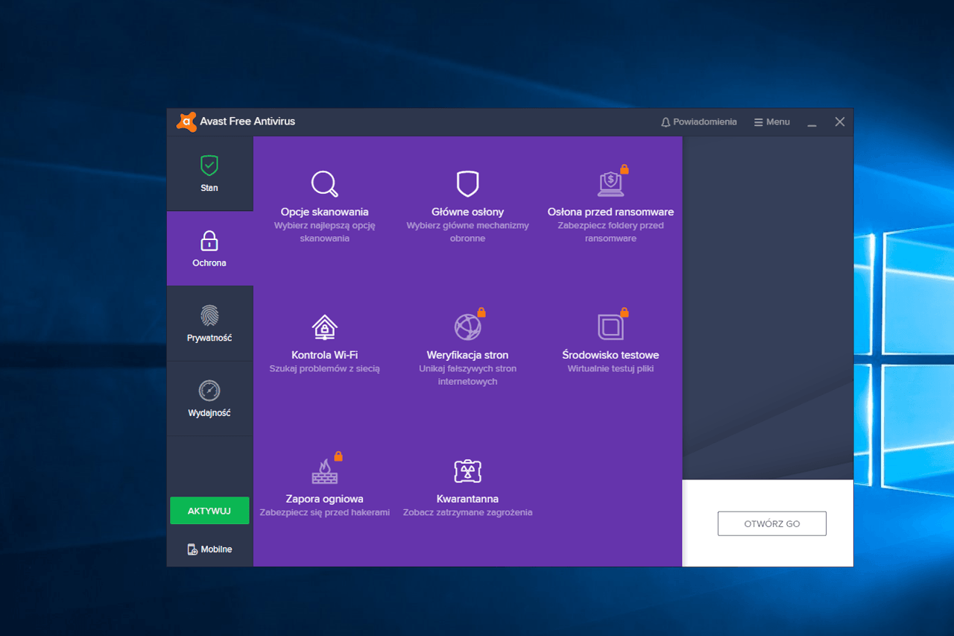Image resolution: width=954 pixels, height=636 pixels.
Task: Click the Avast orange logo icon
Action: click(x=186, y=122)
